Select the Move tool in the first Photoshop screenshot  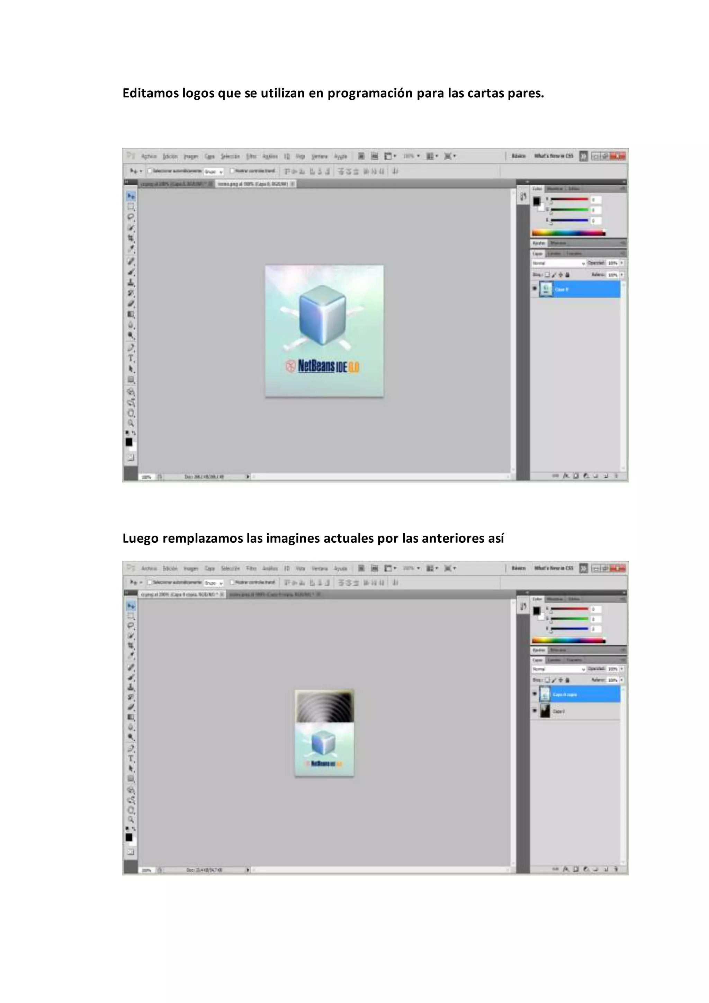[x=131, y=196]
